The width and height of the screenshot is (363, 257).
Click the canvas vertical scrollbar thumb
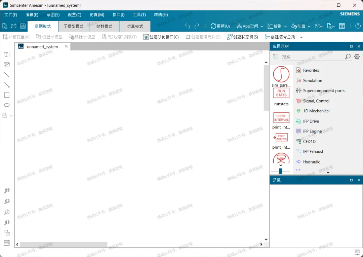(266, 87)
